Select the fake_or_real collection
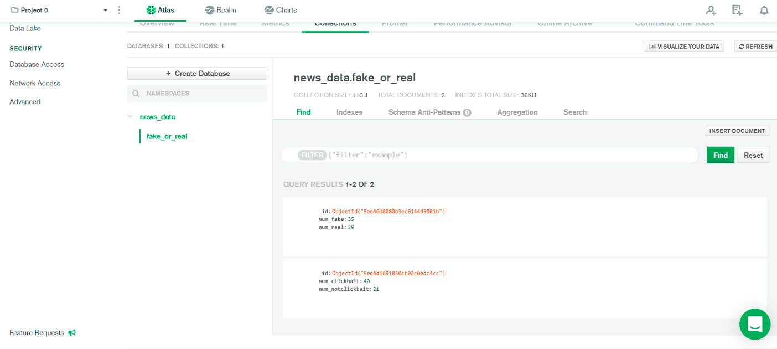The height and width of the screenshot is (349, 777). (x=167, y=136)
